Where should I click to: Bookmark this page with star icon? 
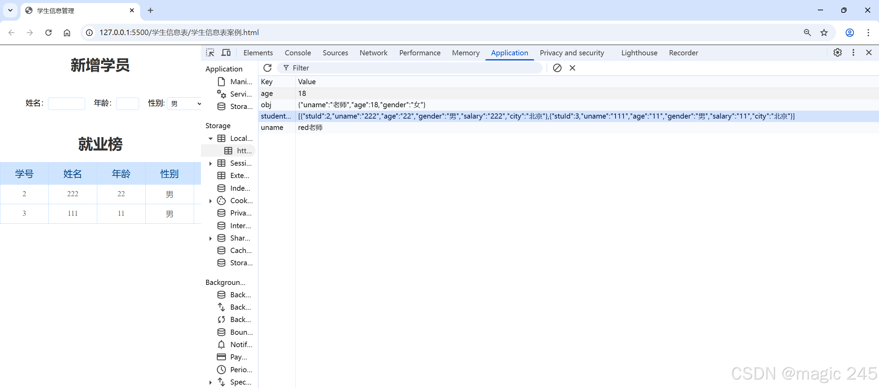[x=824, y=33]
